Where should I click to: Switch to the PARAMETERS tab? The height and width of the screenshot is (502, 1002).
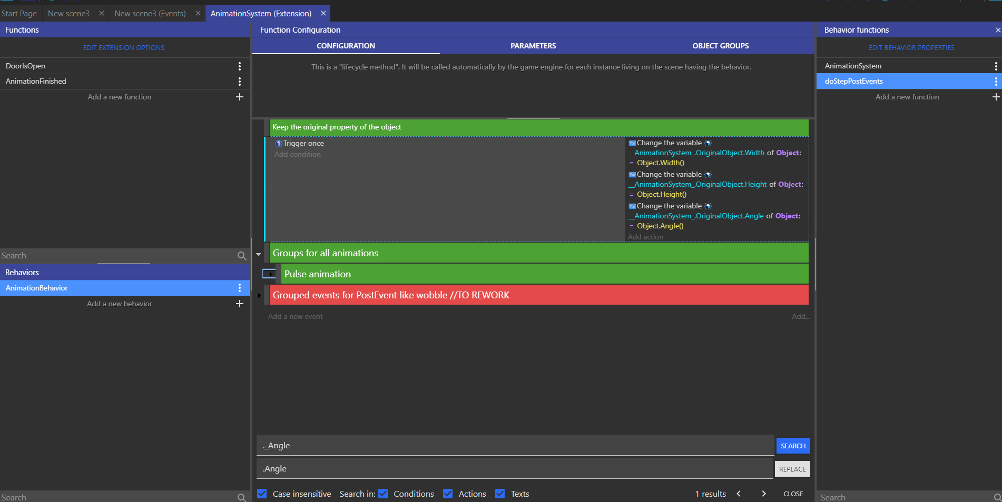tap(533, 46)
